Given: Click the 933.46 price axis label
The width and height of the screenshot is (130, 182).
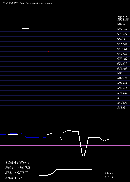Looking at the screenshot, I should pyautogui.click(x=122, y=59).
